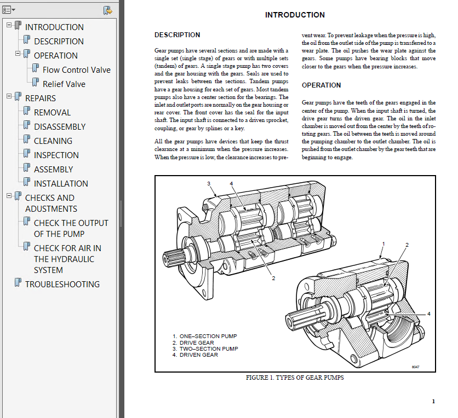The width and height of the screenshot is (458, 418).
Task: Select CHECK FOR AIR IN HYDRAULIC SYSTEM bookmark
Action: 67,259
